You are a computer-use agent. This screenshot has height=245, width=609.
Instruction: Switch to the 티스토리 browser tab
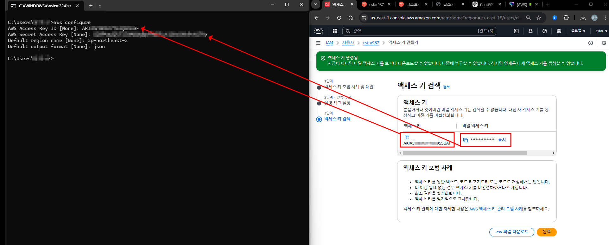413,4
